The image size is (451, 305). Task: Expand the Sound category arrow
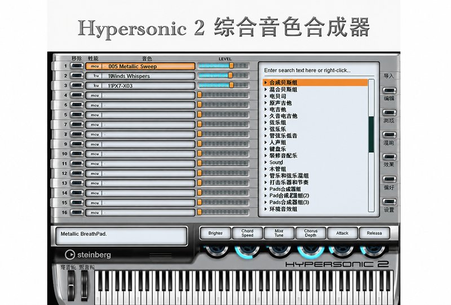tap(266, 162)
